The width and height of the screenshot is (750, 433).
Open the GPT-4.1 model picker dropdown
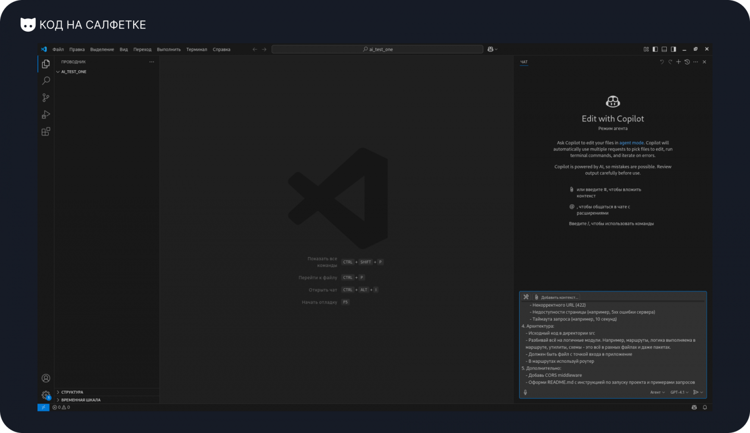679,392
